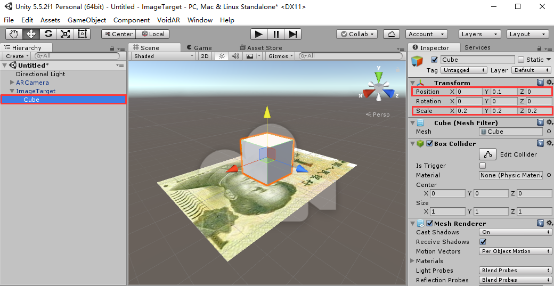
Task: Open the Collab dropdown
Action: point(357,34)
